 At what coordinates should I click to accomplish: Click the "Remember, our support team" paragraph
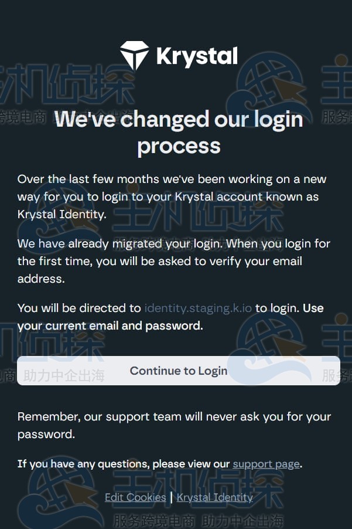click(x=174, y=417)
